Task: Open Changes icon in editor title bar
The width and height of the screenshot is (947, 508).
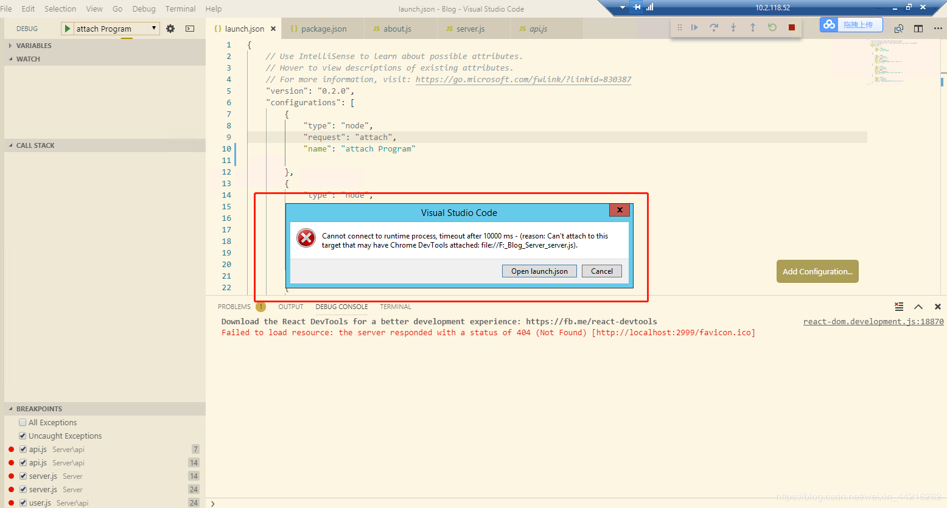Action: coord(899,29)
